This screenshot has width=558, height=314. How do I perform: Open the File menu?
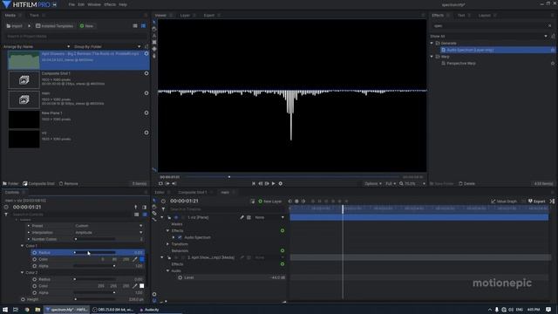coord(71,4)
